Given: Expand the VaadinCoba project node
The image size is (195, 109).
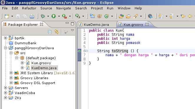Looking at the screenshot, I should pos(5,93).
